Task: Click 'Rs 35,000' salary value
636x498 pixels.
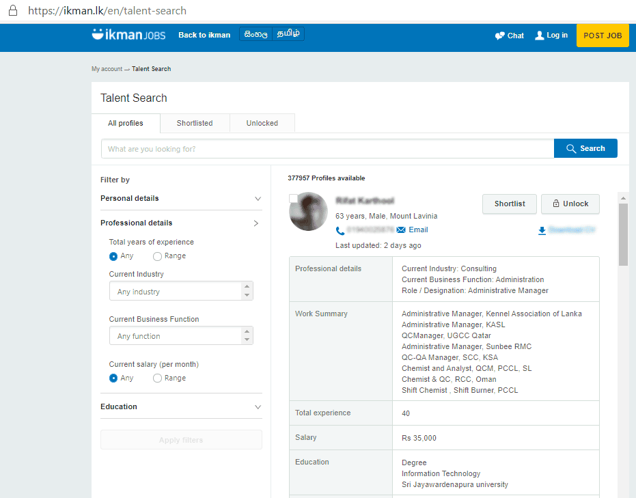Action: pyautogui.click(x=419, y=438)
